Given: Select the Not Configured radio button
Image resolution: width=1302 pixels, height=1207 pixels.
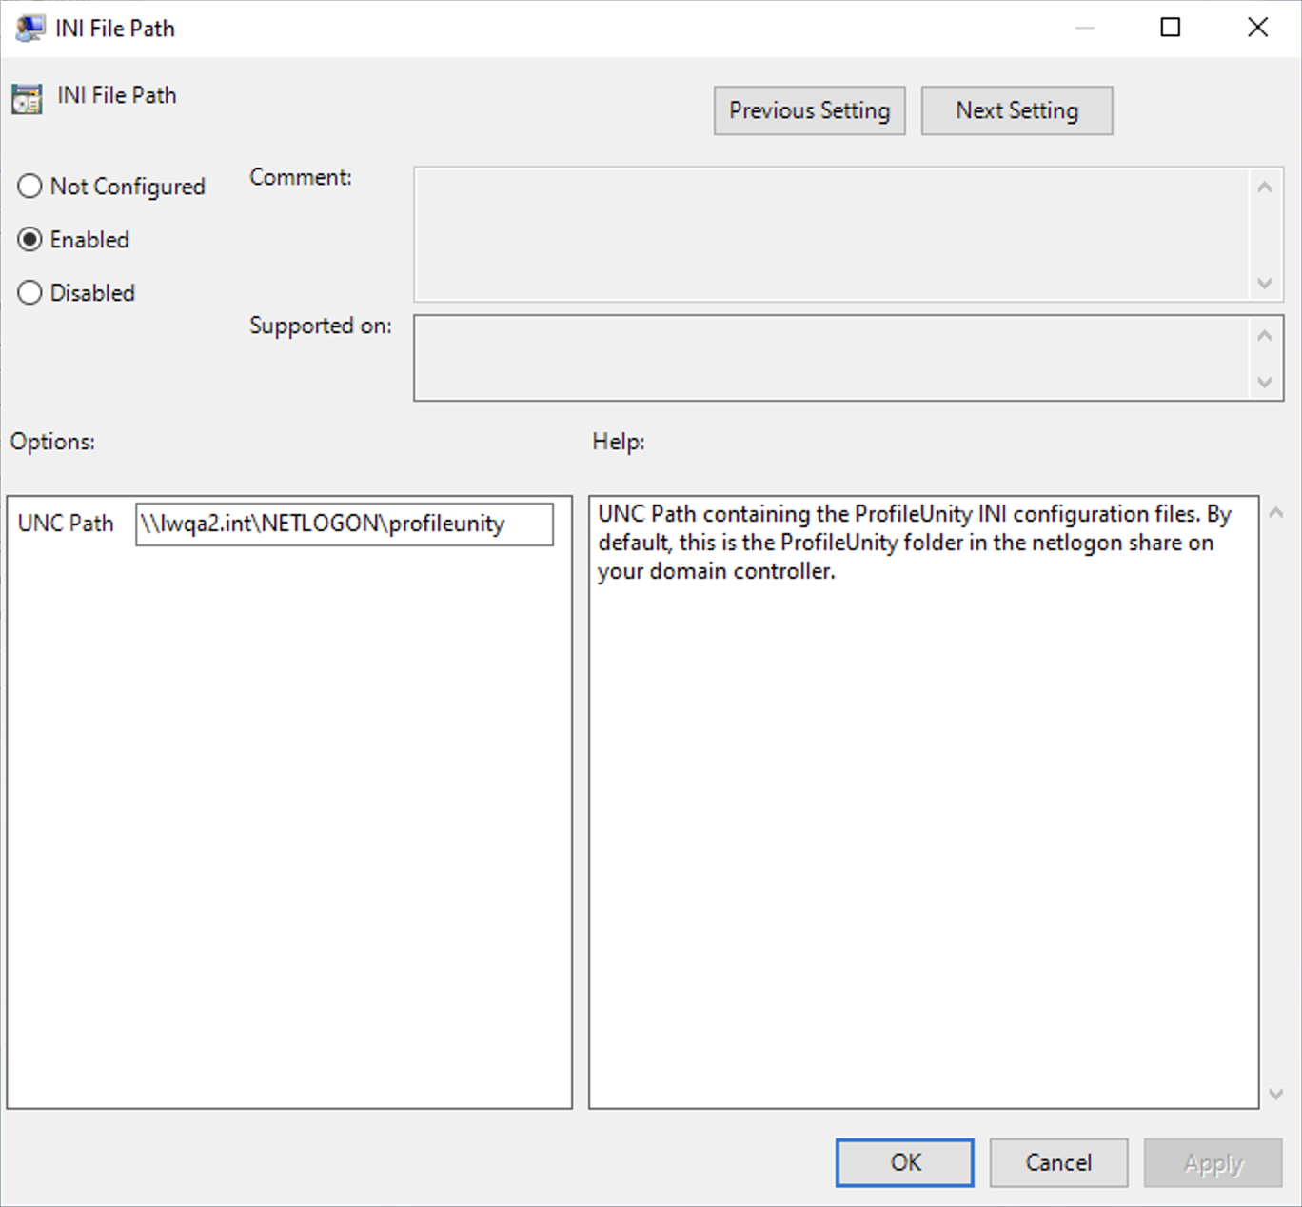Looking at the screenshot, I should coord(30,187).
